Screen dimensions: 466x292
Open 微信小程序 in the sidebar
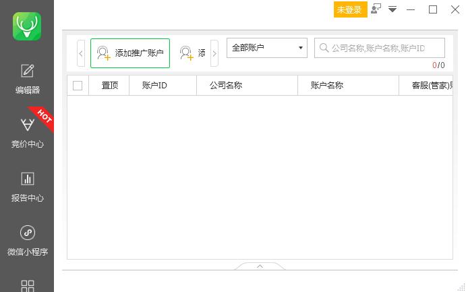tap(28, 240)
